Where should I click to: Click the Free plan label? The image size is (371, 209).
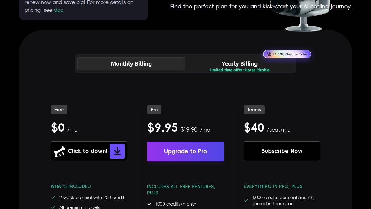point(59,110)
